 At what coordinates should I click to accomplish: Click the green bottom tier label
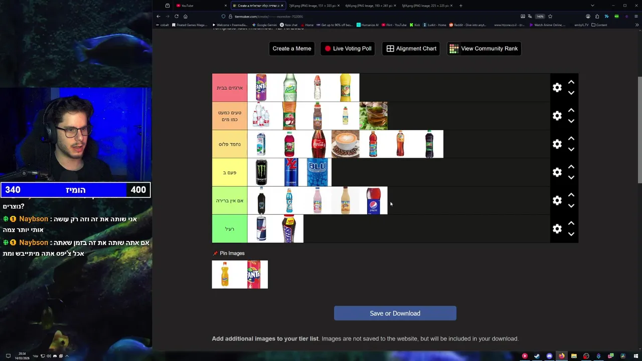tap(230, 229)
